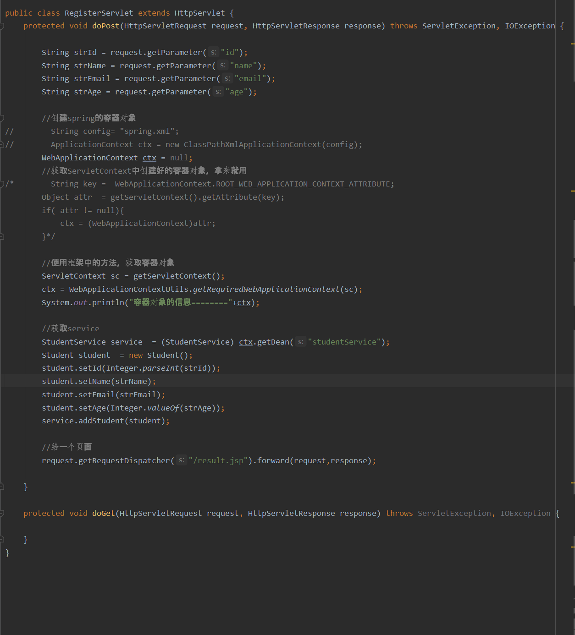The image size is (575, 635).
Task: Click 'new Student()' constructor call
Action: coord(159,356)
